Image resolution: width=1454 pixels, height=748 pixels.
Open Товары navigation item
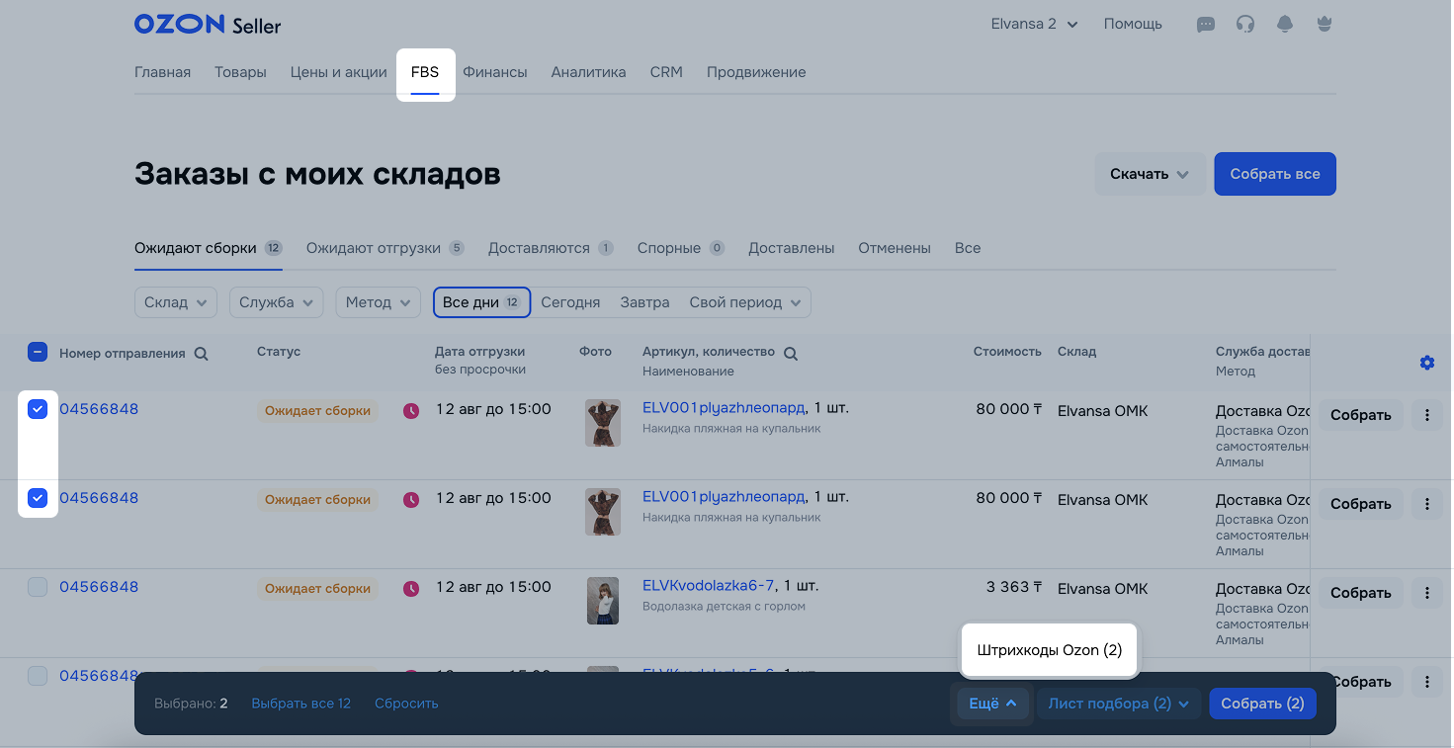[240, 72]
